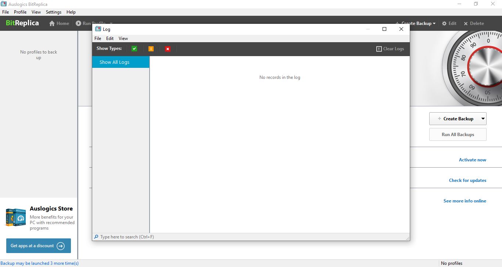This screenshot has height=267, width=502.
Task: Click the Home house icon
Action: tap(52, 23)
